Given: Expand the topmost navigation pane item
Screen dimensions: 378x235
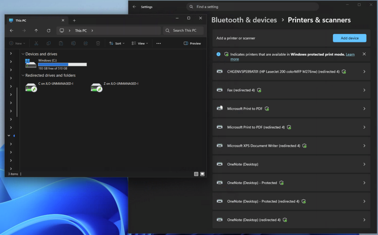Looking at the screenshot, I should tap(11, 53).
